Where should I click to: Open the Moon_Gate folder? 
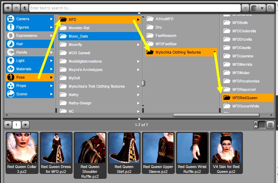click(x=99, y=36)
